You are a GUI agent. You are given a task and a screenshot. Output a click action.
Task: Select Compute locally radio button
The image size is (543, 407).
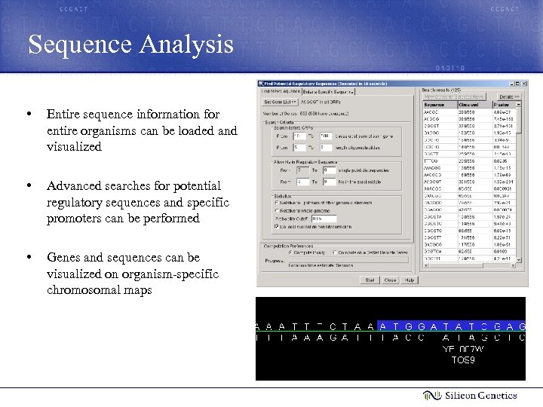tap(290, 252)
